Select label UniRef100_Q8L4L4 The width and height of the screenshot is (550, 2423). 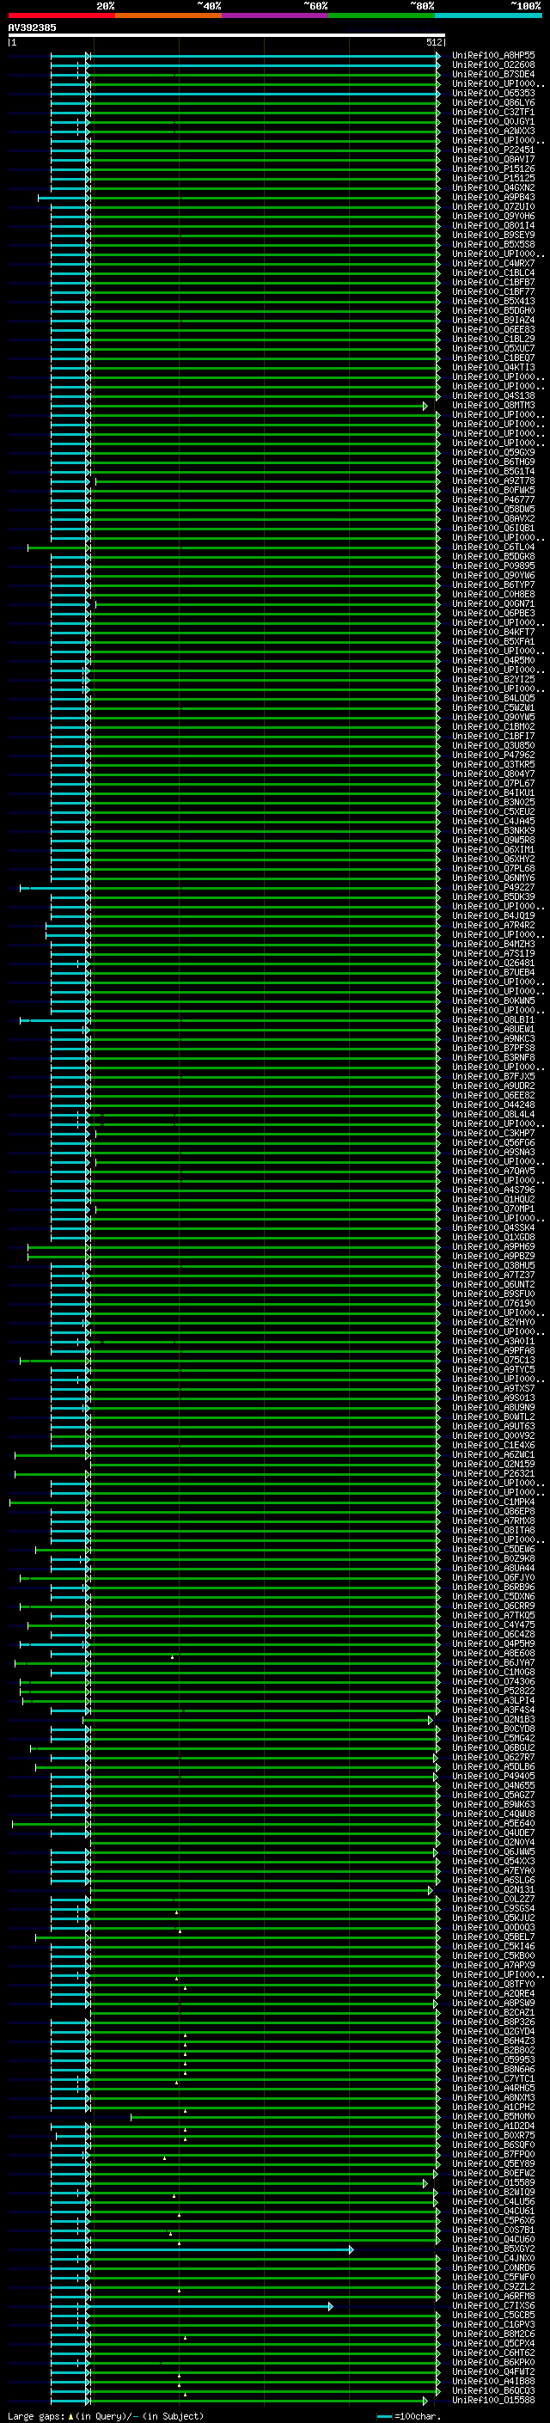(492, 1115)
